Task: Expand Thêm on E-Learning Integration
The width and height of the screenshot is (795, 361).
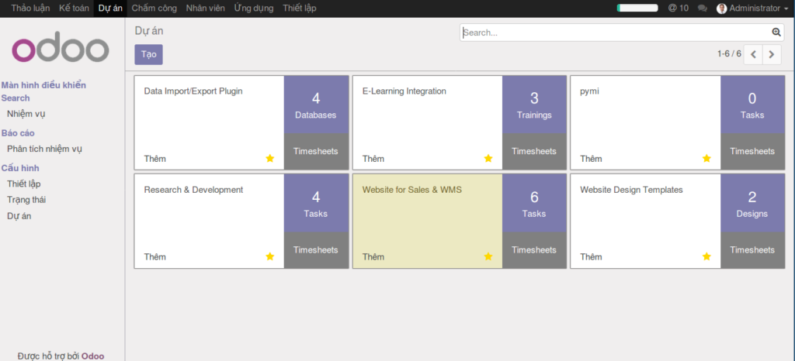Action: 373,159
